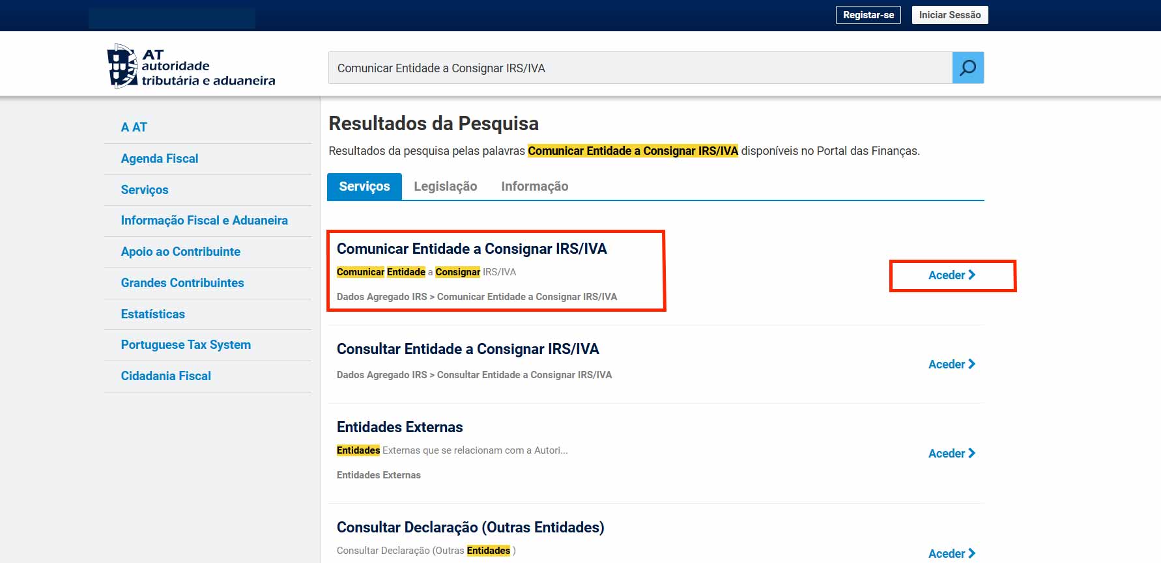
Task: Click the magnifying glass search icon
Action: point(967,68)
